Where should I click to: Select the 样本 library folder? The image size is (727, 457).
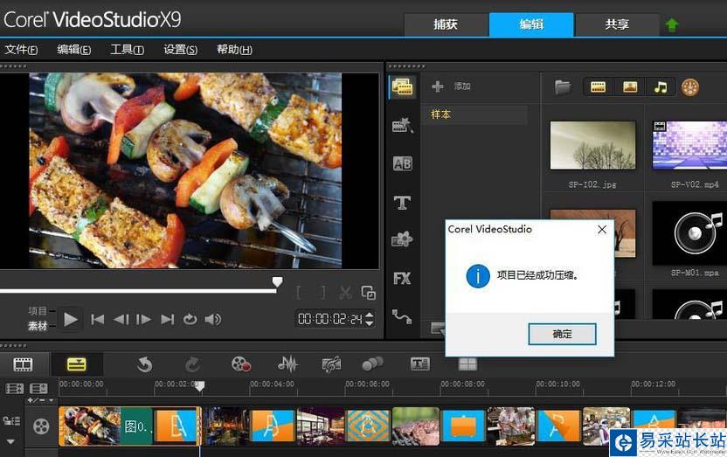(x=475, y=114)
